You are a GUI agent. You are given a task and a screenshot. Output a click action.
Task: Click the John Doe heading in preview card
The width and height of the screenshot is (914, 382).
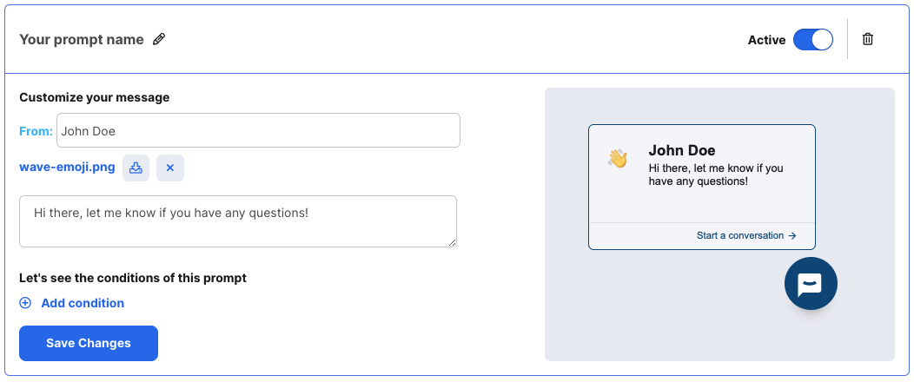682,150
